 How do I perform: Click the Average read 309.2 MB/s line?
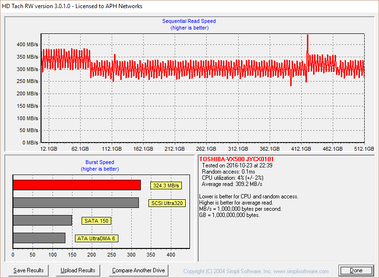(x=232, y=184)
